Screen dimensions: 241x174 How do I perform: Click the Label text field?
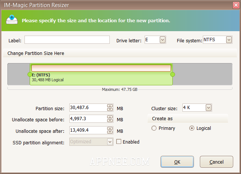[67, 40]
